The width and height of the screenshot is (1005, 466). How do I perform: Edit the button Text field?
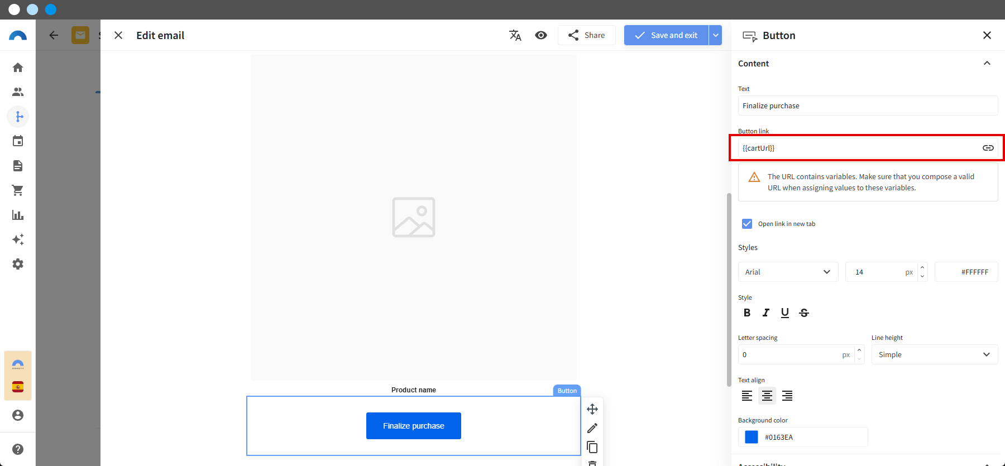[868, 105]
